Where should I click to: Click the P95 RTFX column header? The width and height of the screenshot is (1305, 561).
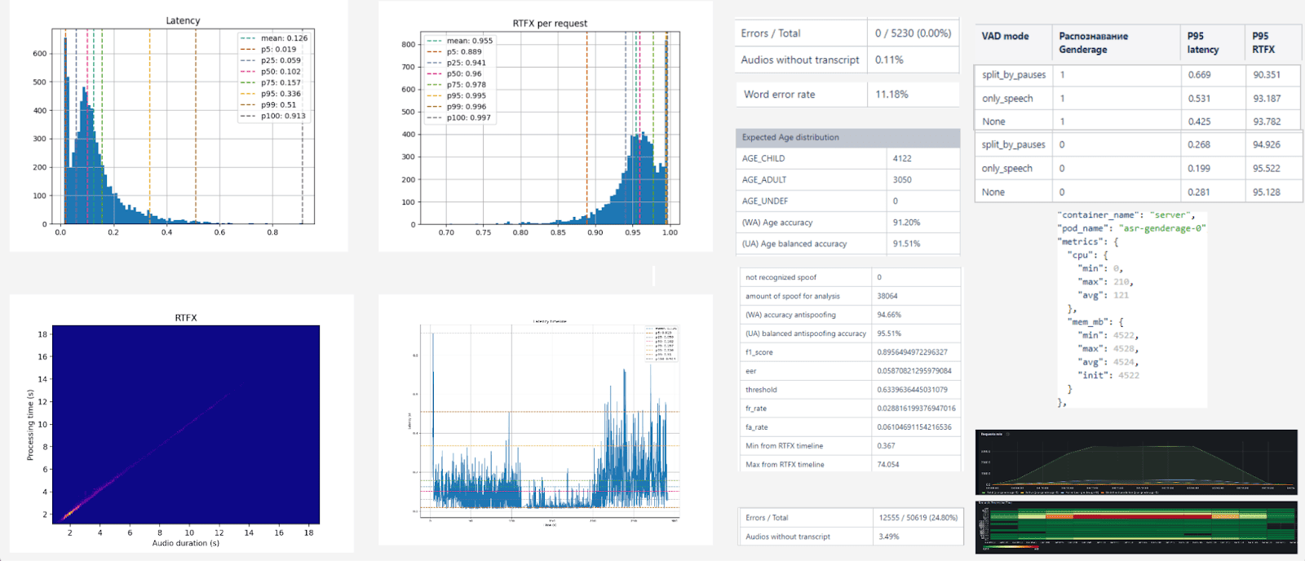click(1263, 43)
